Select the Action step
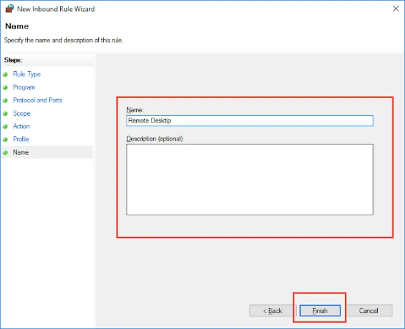 [21, 126]
